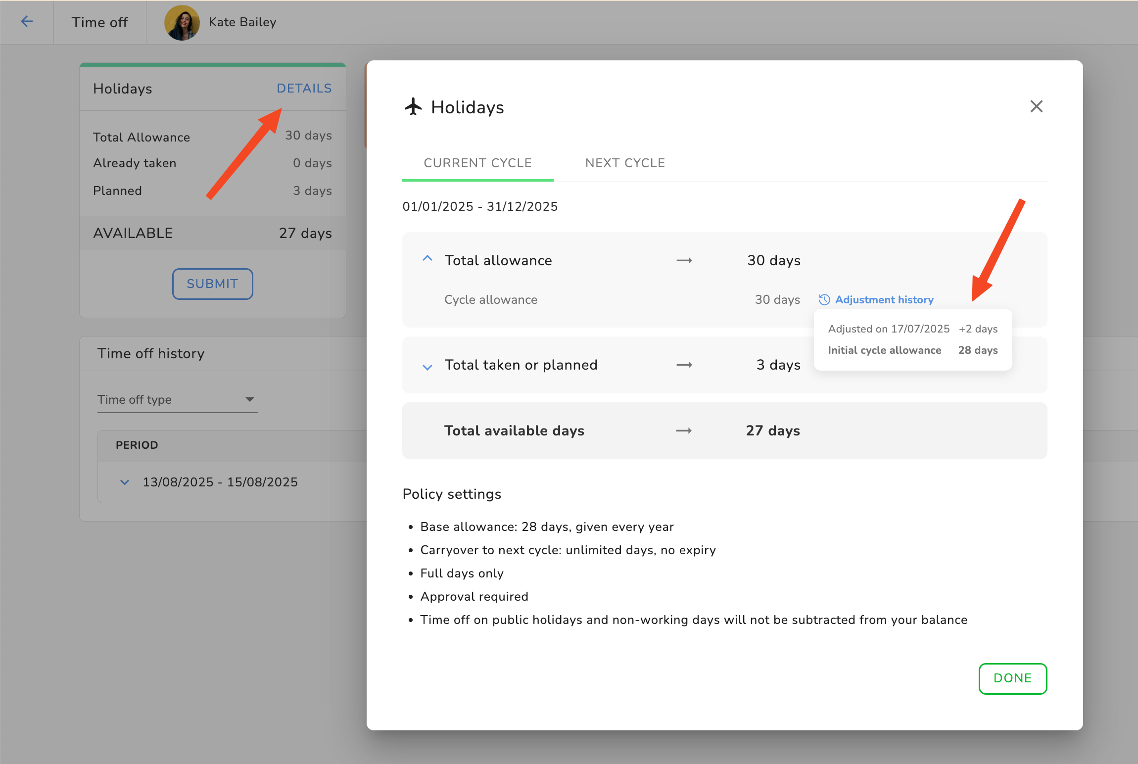Click Kate Bailey's profile avatar
This screenshot has width=1138, height=764.
(x=182, y=22)
